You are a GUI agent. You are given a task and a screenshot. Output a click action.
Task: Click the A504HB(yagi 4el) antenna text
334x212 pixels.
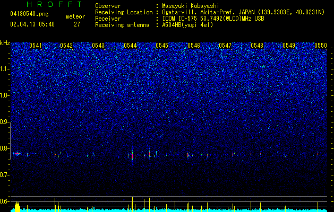(x=187, y=25)
